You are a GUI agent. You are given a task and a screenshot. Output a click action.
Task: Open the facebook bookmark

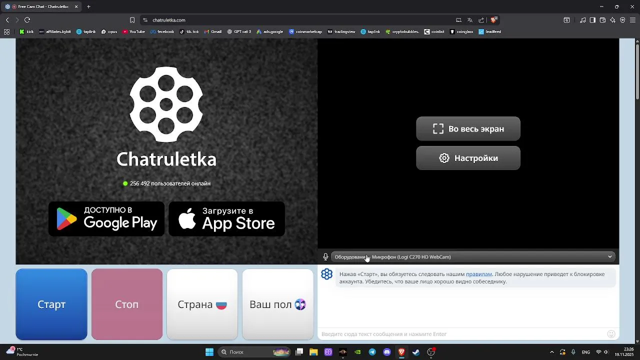tap(162, 31)
